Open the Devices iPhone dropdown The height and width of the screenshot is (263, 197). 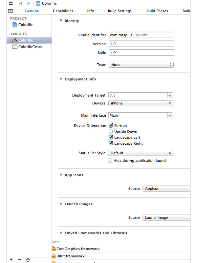[141, 103]
